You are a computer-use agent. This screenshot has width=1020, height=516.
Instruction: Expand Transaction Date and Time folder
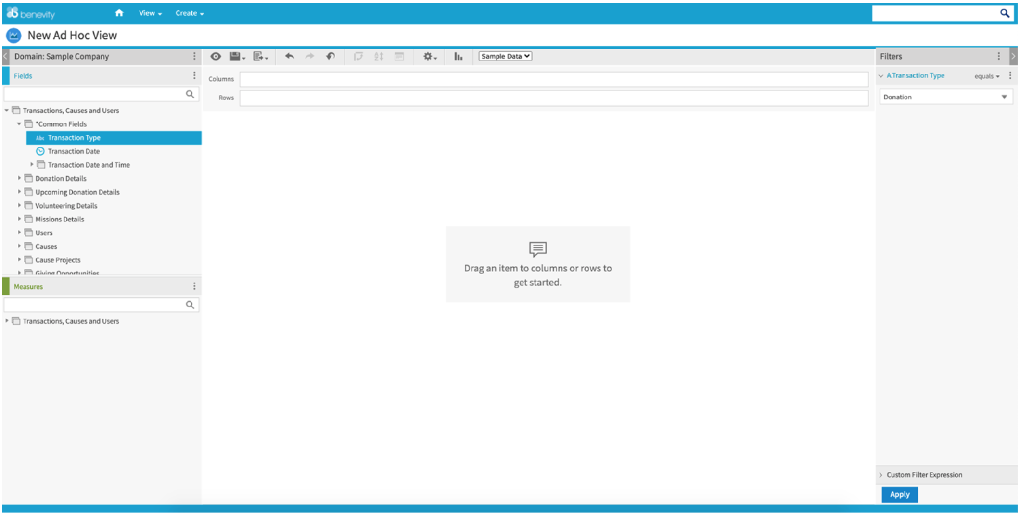pos(32,164)
